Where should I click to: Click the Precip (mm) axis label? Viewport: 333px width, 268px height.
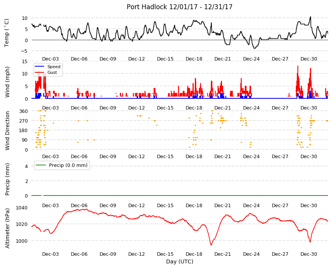coord(7,179)
